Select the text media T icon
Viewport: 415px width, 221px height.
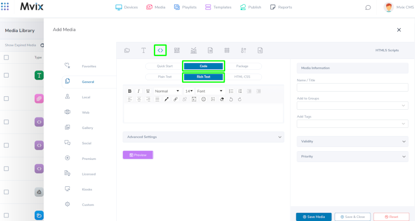pyautogui.click(x=144, y=50)
